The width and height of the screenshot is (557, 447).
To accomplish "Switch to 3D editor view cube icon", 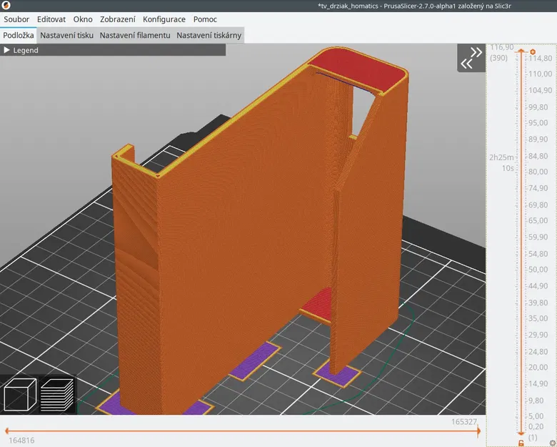I will (x=20, y=395).
